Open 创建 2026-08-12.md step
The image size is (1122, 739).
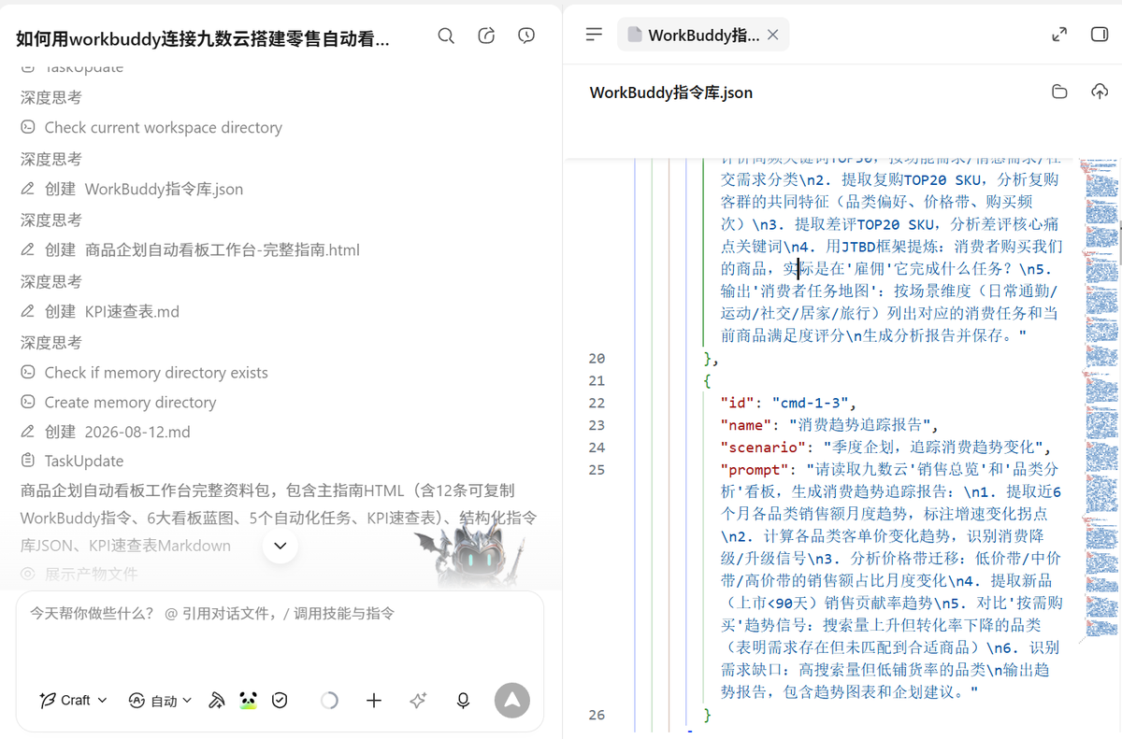(106, 432)
